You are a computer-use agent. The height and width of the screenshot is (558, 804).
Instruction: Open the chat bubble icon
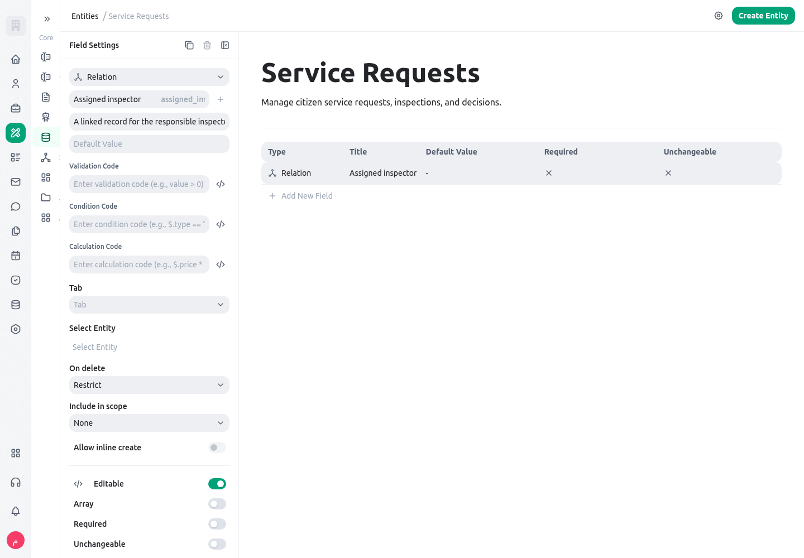(x=16, y=206)
